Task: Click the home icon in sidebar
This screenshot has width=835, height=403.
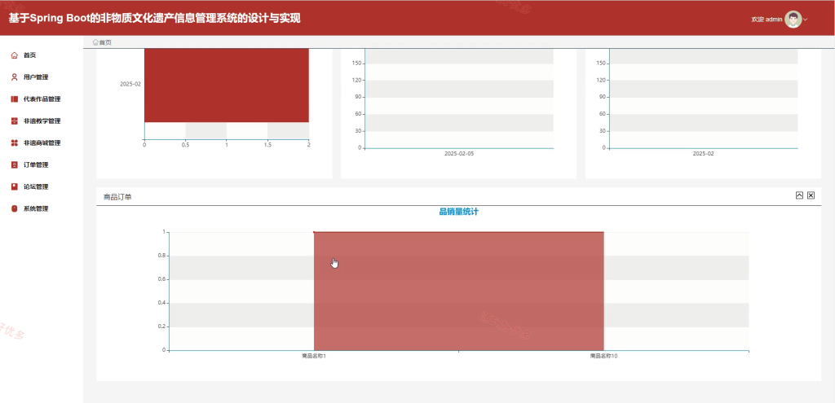Action: (15, 55)
